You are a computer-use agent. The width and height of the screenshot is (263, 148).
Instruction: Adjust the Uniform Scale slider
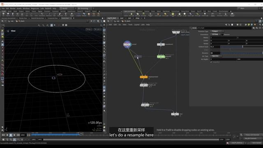(243, 46)
